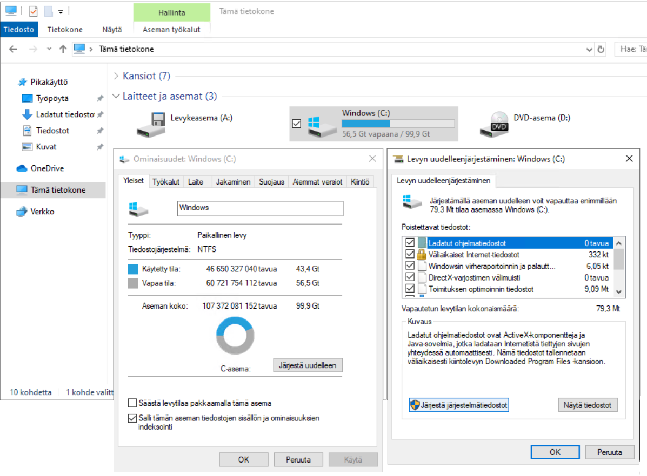Click the Ladatut tiedostot download arrow icon
This screenshot has width=647, height=476.
coord(27,114)
